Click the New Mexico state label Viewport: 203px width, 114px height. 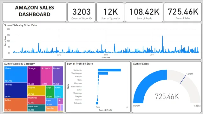[76, 86]
